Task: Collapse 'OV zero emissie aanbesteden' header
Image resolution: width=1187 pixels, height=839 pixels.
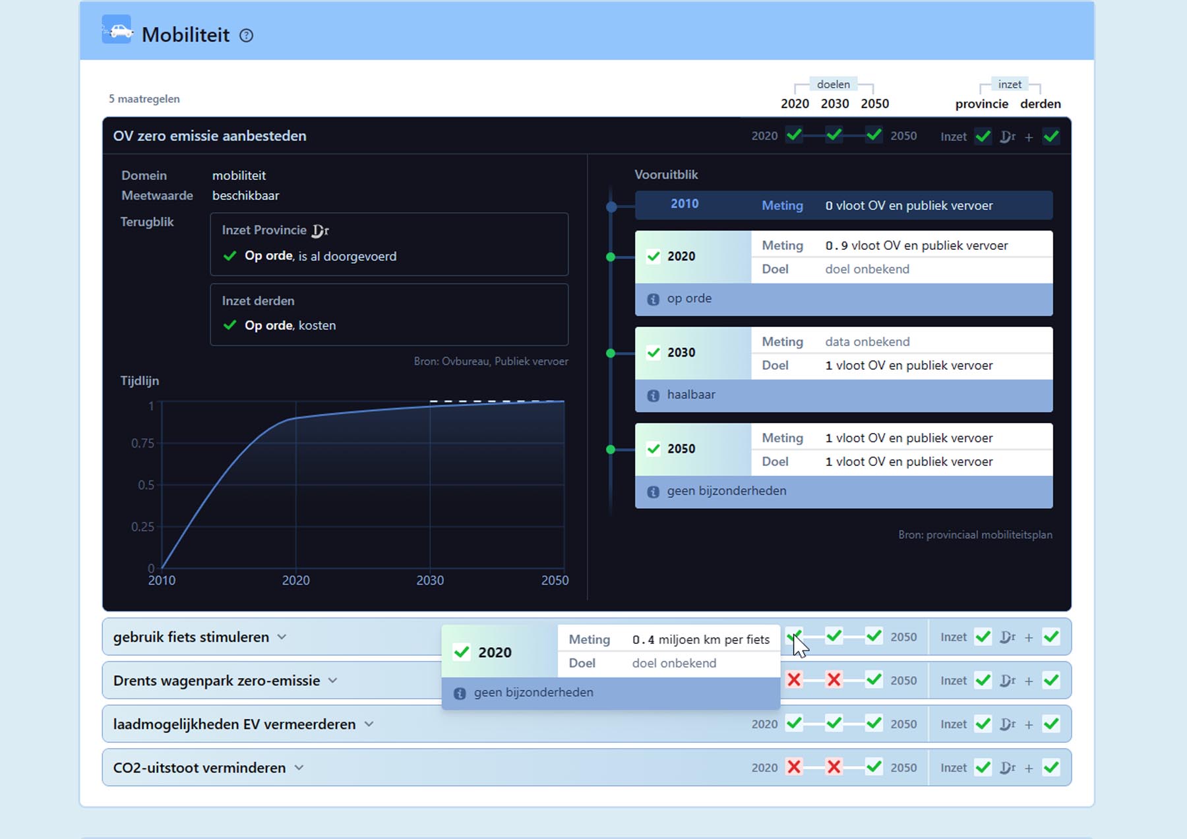Action: [x=210, y=136]
